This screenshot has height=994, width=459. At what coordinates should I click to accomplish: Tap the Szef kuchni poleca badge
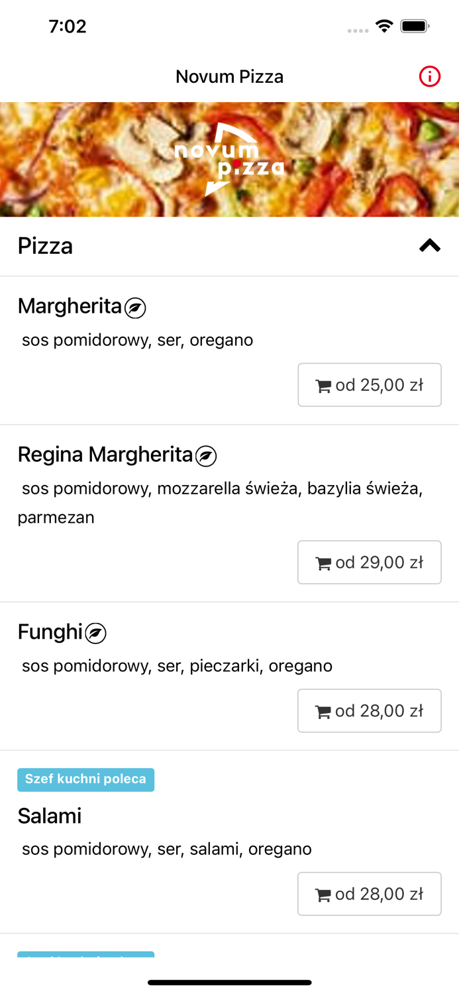pos(85,779)
